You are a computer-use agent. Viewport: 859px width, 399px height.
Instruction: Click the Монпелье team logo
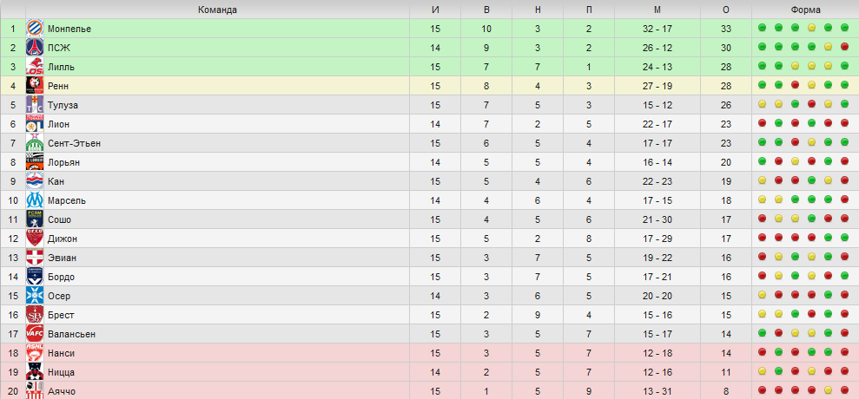click(x=35, y=29)
